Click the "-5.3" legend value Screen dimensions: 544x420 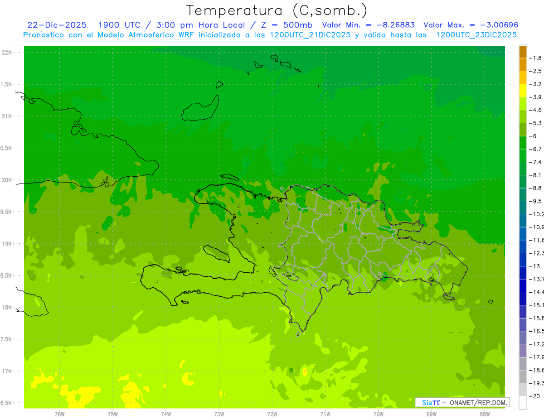[536, 123]
